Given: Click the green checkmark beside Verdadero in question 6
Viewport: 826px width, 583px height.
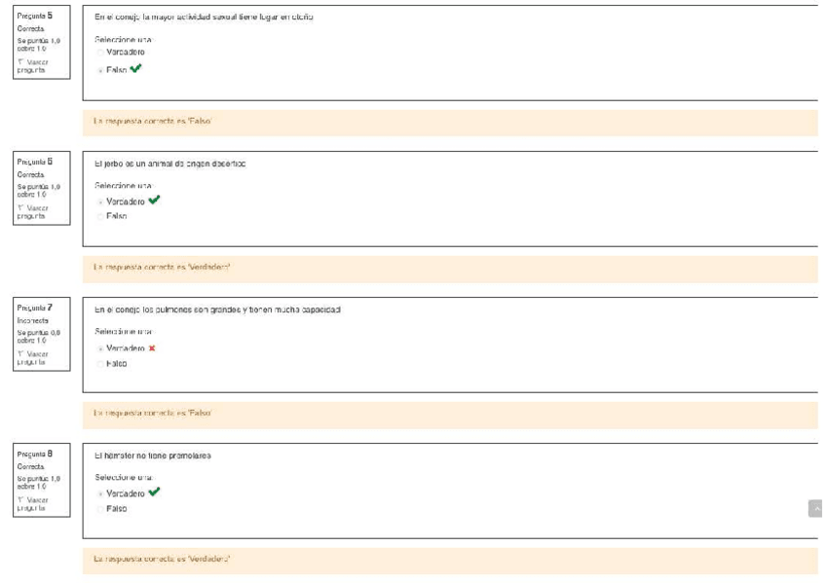Looking at the screenshot, I should pos(153,200).
